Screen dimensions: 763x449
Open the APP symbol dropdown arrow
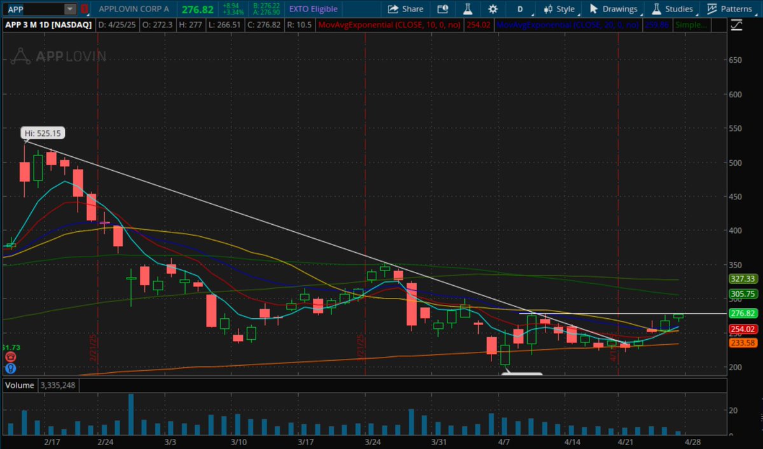pos(69,10)
